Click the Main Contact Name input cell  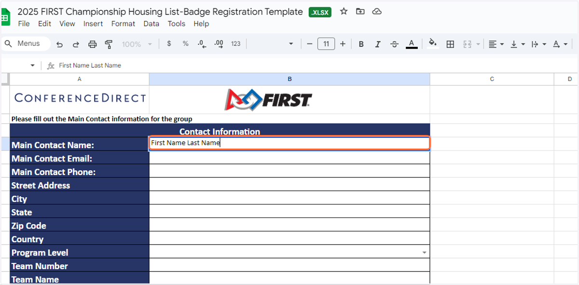[x=289, y=143]
